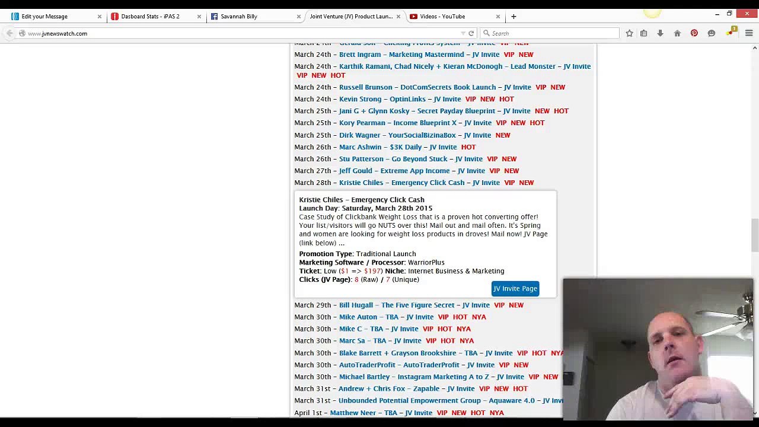The height and width of the screenshot is (427, 759).
Task: Close the Videos - YouTube tab
Action: [498, 17]
